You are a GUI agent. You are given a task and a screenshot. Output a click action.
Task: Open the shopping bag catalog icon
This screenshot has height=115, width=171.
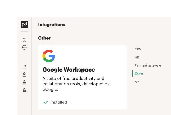point(24,75)
